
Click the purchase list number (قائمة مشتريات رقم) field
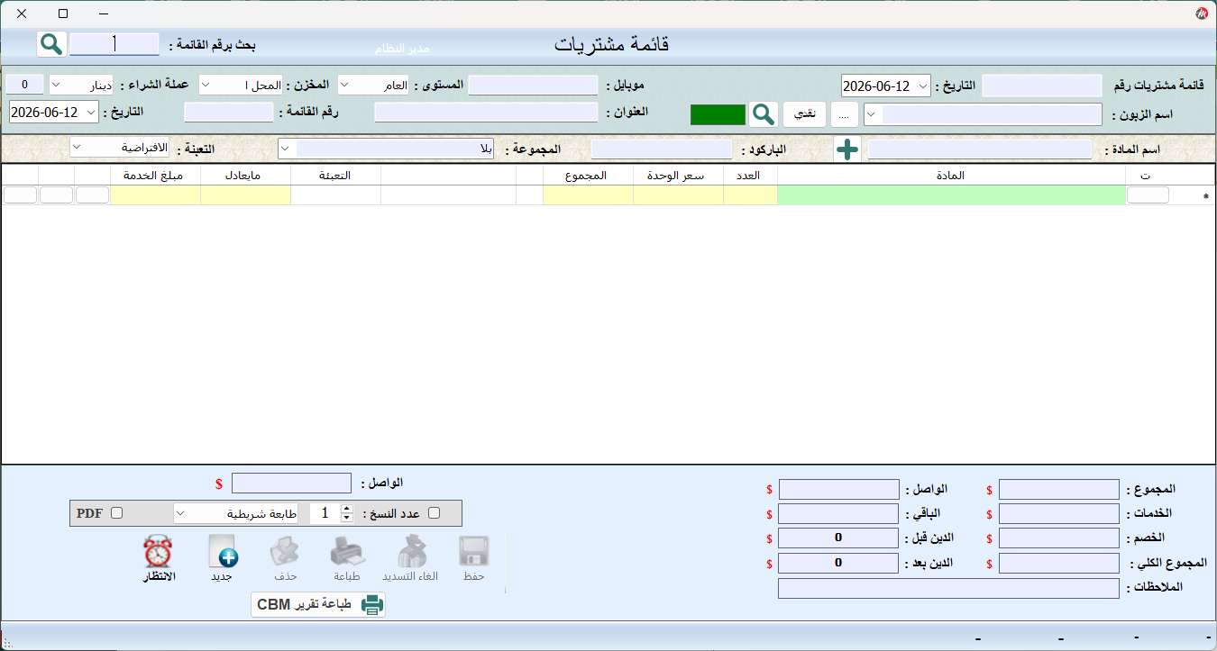(1042, 86)
